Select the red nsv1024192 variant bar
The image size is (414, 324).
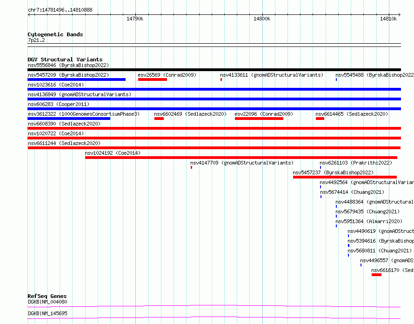coord(241,158)
